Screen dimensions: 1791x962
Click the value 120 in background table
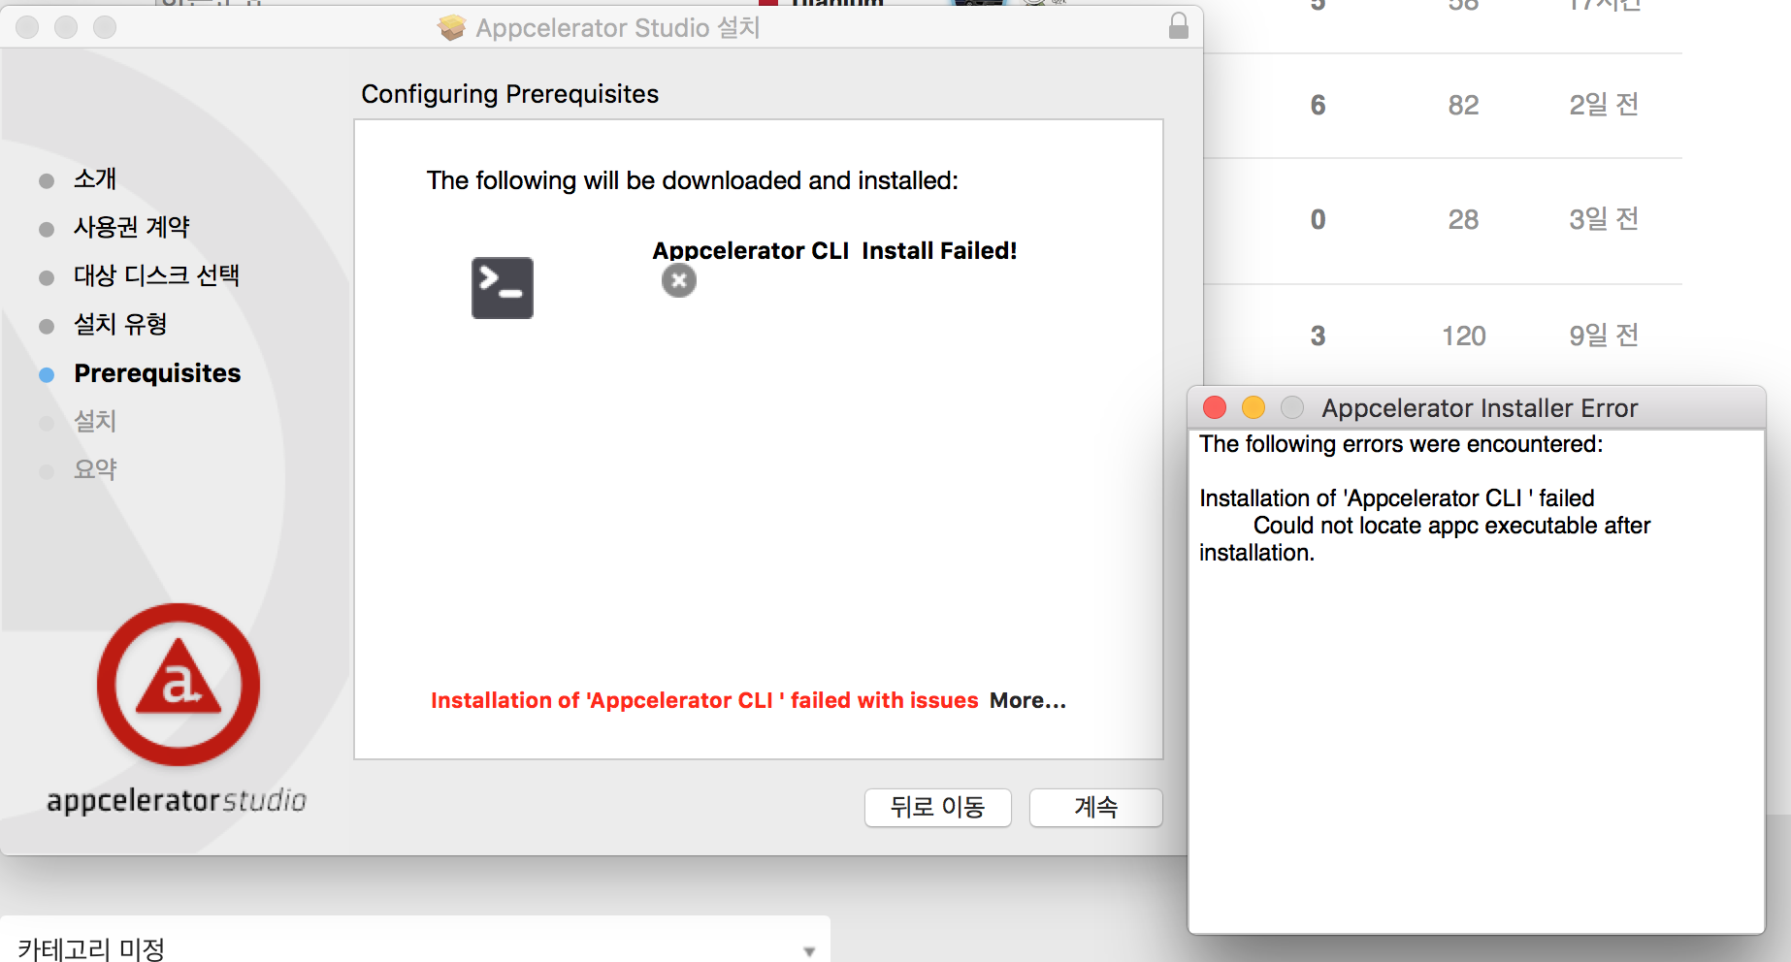pos(1463,336)
